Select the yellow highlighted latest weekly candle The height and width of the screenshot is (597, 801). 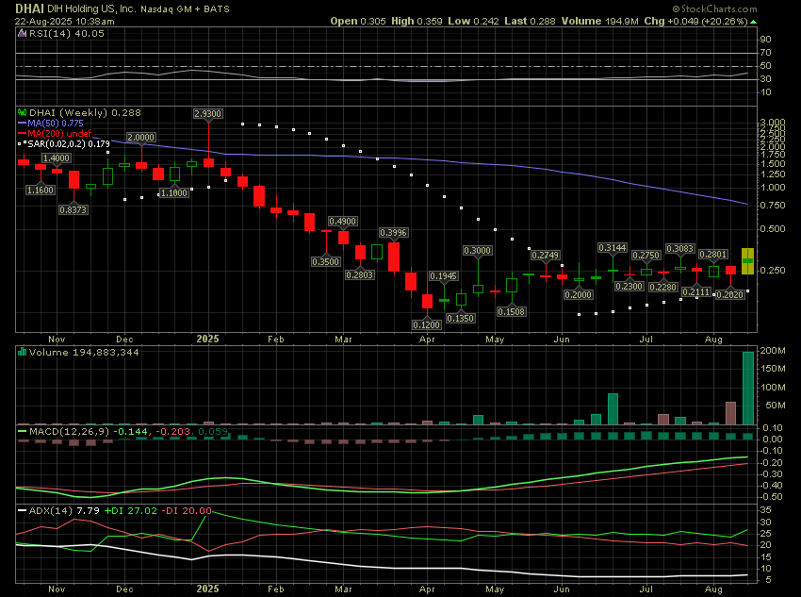(x=747, y=260)
